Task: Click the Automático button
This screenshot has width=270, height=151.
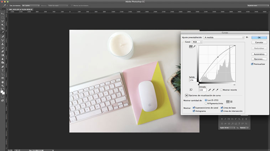Action: point(259,54)
